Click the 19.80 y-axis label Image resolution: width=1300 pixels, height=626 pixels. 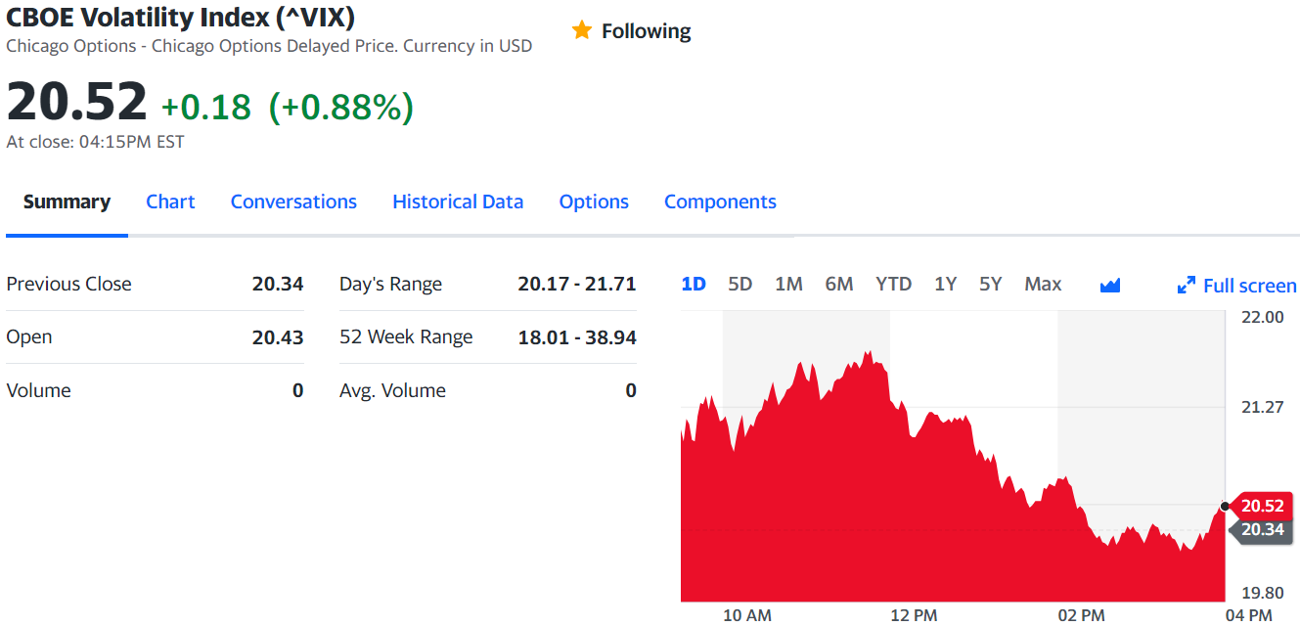(x=1262, y=593)
